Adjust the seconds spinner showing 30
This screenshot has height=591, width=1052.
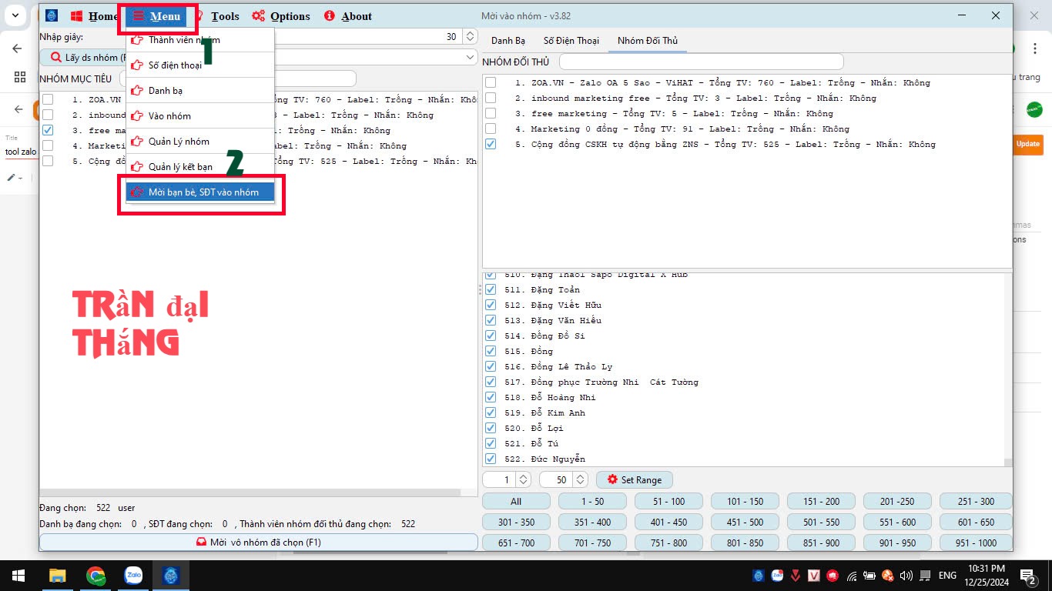(x=470, y=37)
